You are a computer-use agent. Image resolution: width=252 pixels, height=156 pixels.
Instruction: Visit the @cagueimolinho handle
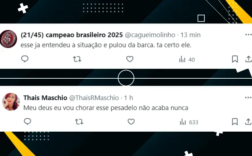click(x=150, y=35)
